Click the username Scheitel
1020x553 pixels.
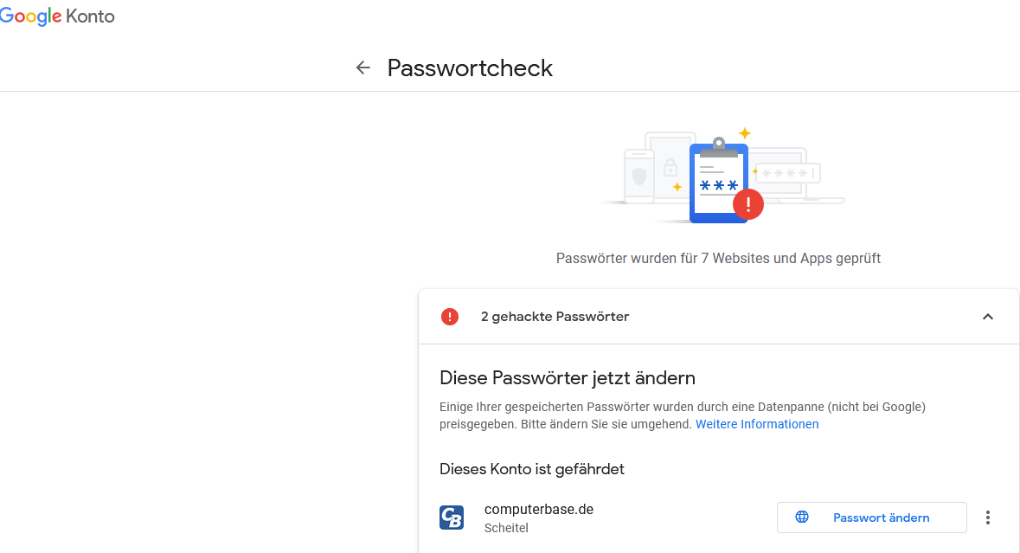point(506,528)
